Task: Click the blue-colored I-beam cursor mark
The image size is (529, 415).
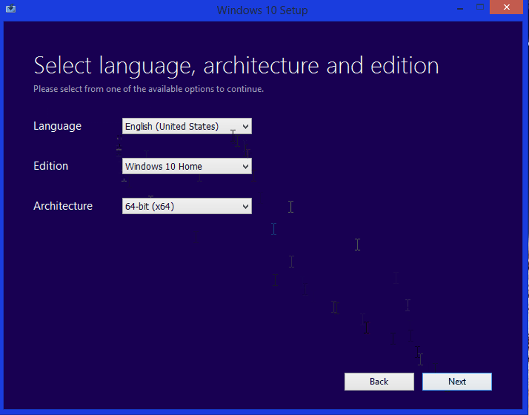Action: click(274, 229)
